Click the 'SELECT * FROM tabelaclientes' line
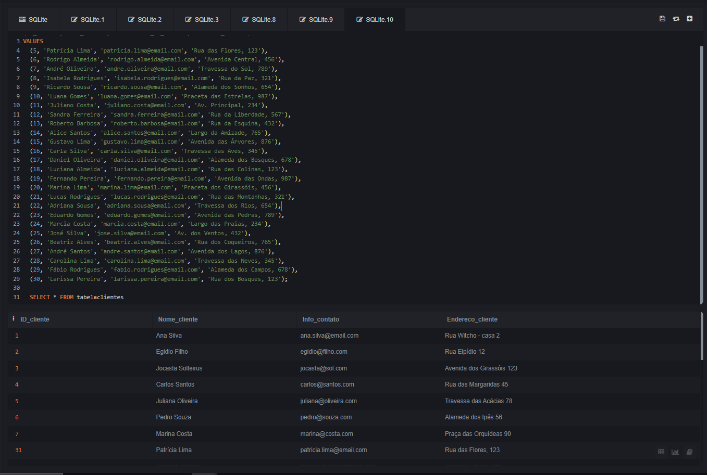707x475 pixels. click(77, 297)
